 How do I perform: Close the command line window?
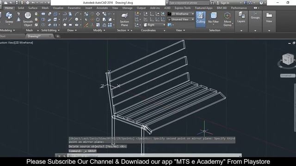(59, 156)
